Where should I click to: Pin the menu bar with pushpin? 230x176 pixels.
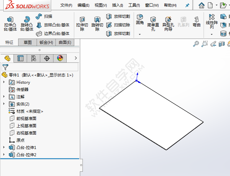[x=187, y=6]
